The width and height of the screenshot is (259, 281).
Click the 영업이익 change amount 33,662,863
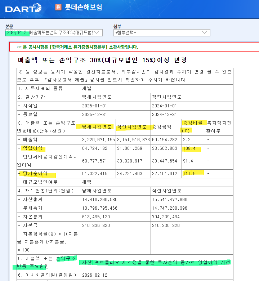click(x=165, y=148)
